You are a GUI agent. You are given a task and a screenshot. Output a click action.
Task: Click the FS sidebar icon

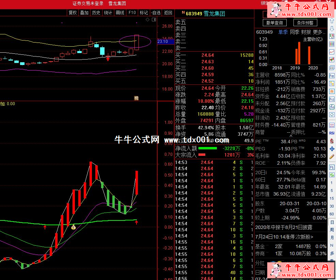[332, 167]
